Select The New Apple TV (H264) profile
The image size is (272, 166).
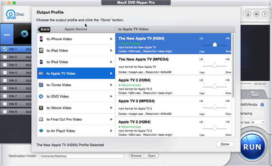pos(173,43)
